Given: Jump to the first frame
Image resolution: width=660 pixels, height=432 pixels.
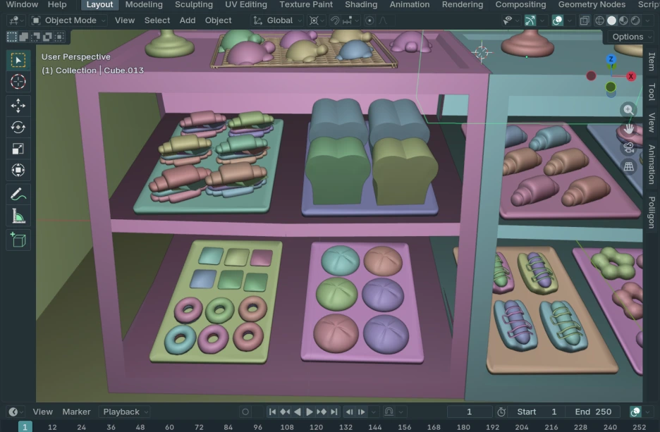Looking at the screenshot, I should pyautogui.click(x=272, y=412).
